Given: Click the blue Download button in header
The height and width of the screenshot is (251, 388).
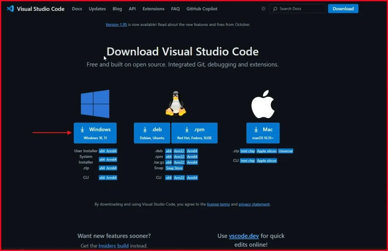Looking at the screenshot, I should (x=343, y=9).
